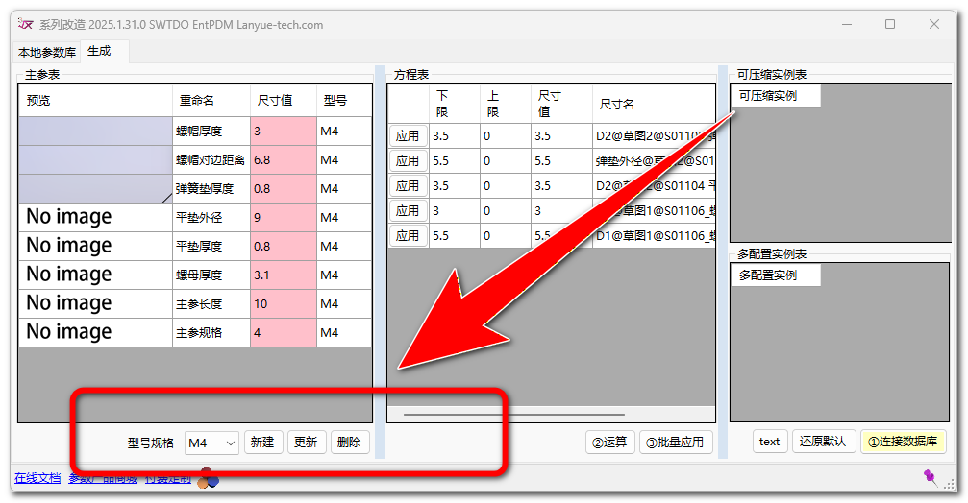This screenshot has height=503, width=968.
Task: Click the purple pin icon in status bar
Action: coord(930,476)
